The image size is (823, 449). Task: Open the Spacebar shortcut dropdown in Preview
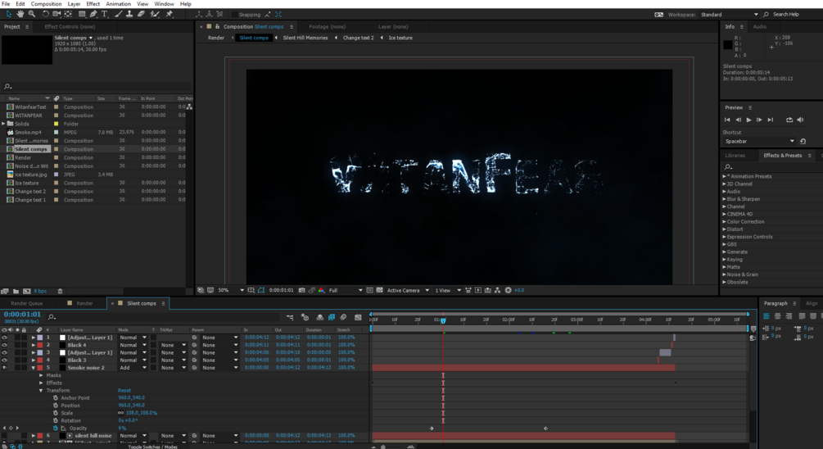point(759,141)
